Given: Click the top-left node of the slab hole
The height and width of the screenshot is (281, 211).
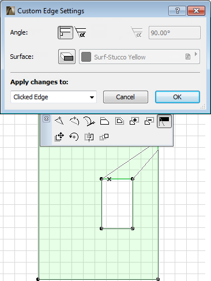Looking at the screenshot, I should (101, 179).
